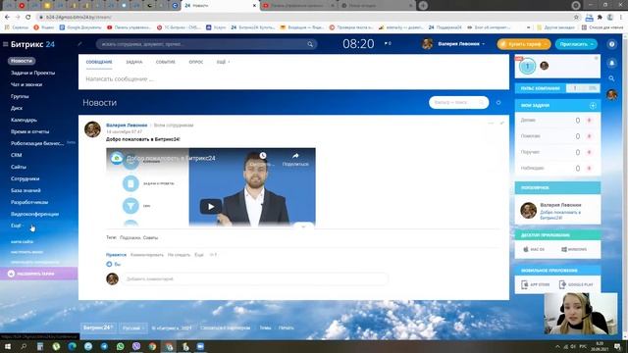628x353 pixels.
Task: Click Не следить under the post
Action: [x=179, y=255]
